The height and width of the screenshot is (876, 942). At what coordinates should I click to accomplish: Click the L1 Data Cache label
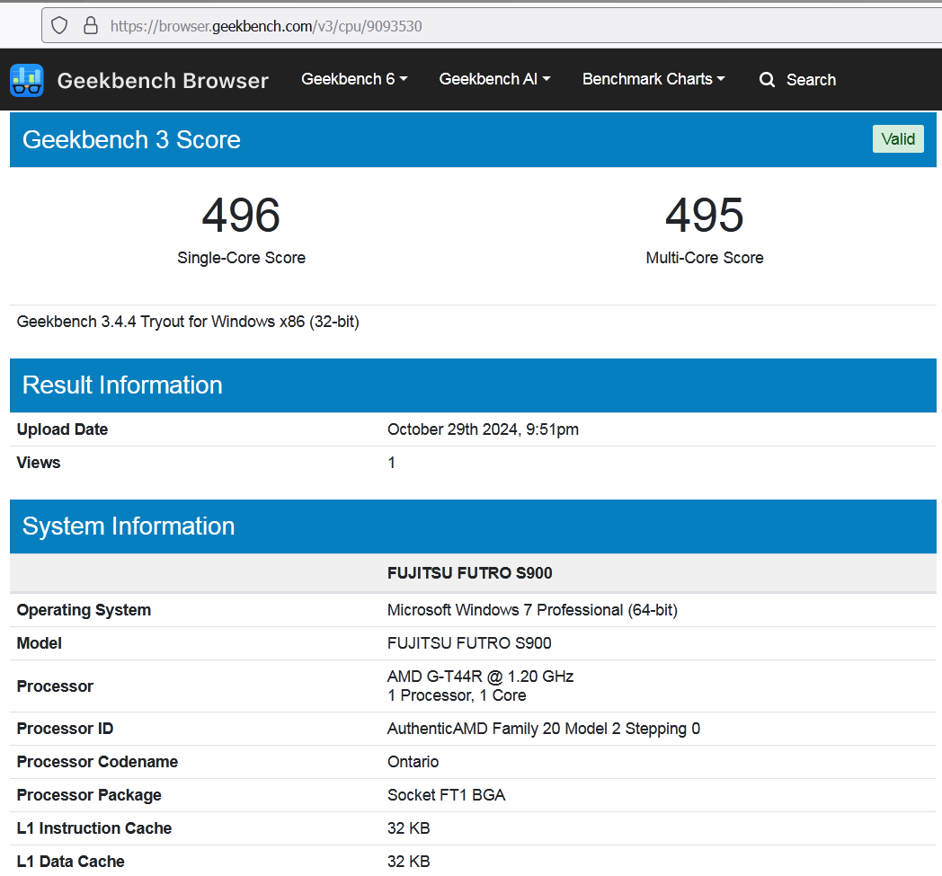click(71, 861)
